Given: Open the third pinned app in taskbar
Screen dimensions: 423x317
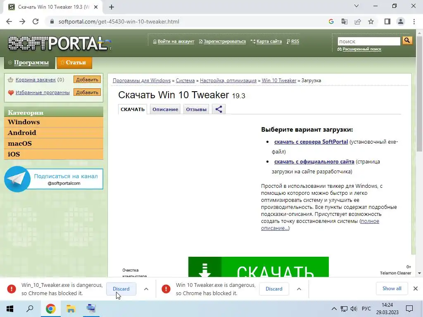Looking at the screenshot, I should tap(91, 309).
